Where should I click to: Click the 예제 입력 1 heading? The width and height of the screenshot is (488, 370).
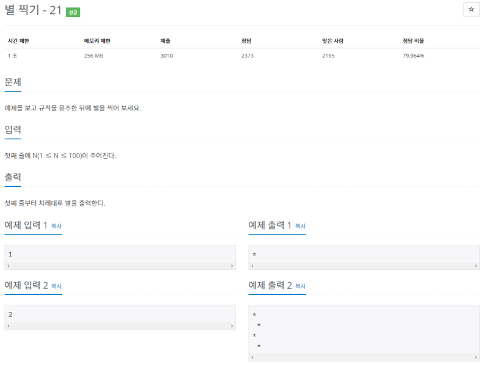26,225
